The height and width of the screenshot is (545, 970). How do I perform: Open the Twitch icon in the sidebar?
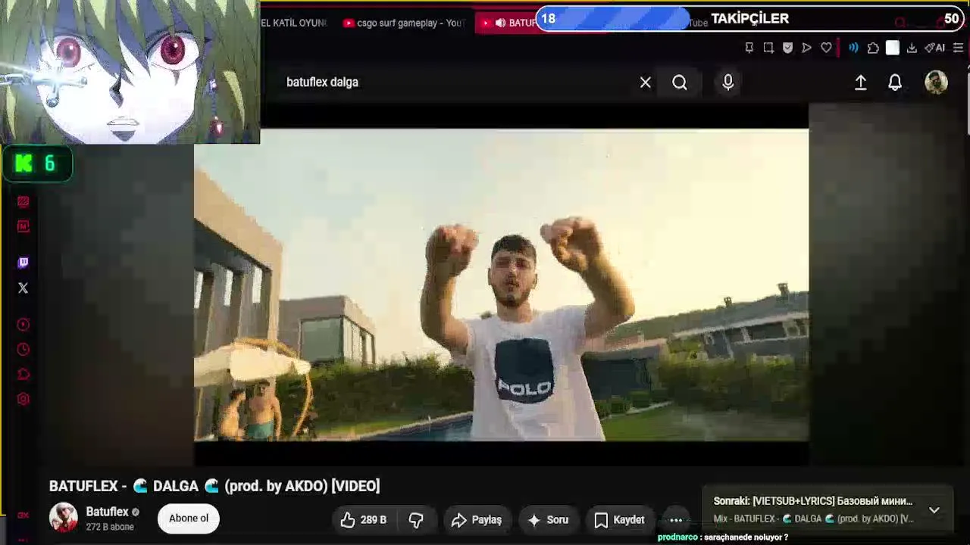pos(23,263)
